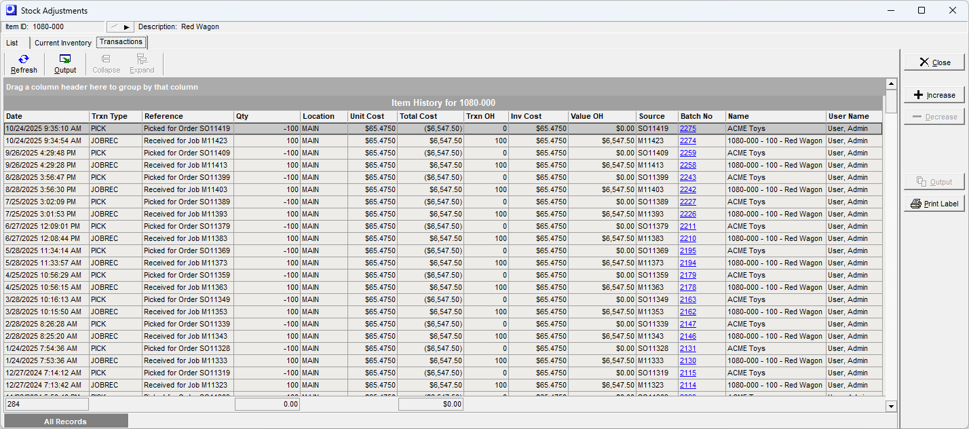Screen dimensions: 969x429
Task: Click the Collapse icon above the grid
Action: [x=106, y=63]
